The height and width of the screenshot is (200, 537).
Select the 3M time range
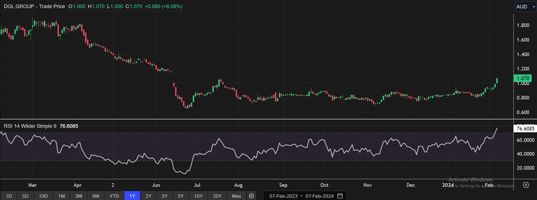(x=78, y=196)
